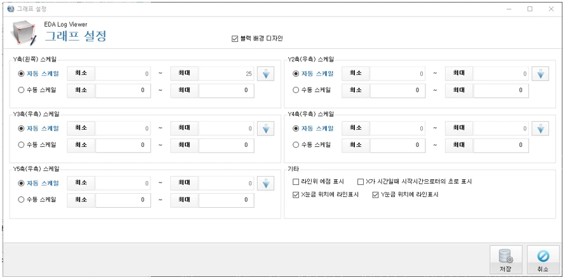This screenshot has height=280, width=565.
Task: Click 최소 button in Y3축 수동 스케일 row
Action: pyautogui.click(x=81, y=145)
